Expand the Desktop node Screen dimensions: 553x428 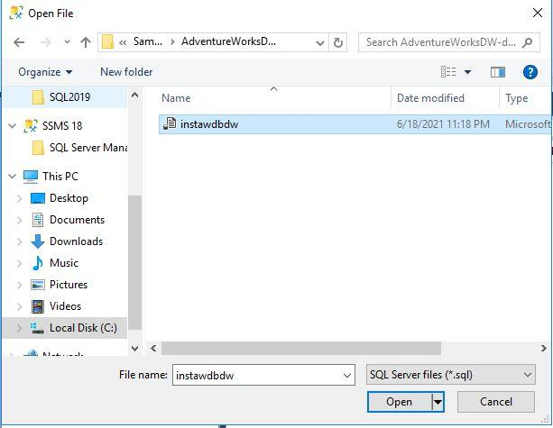[x=20, y=198]
